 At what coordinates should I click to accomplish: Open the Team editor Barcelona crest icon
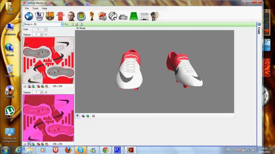50,16
